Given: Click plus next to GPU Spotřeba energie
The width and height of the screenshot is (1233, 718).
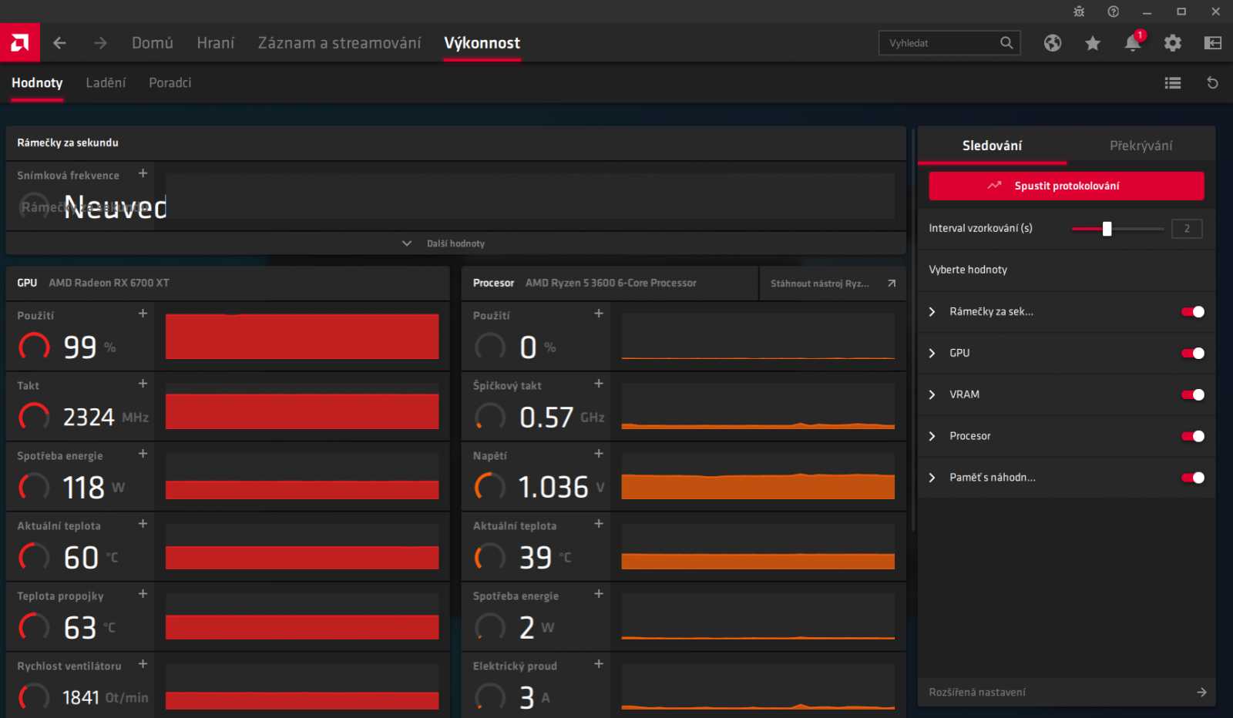Looking at the screenshot, I should point(143,454).
